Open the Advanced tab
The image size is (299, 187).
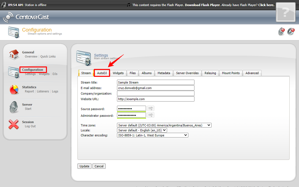252,73
